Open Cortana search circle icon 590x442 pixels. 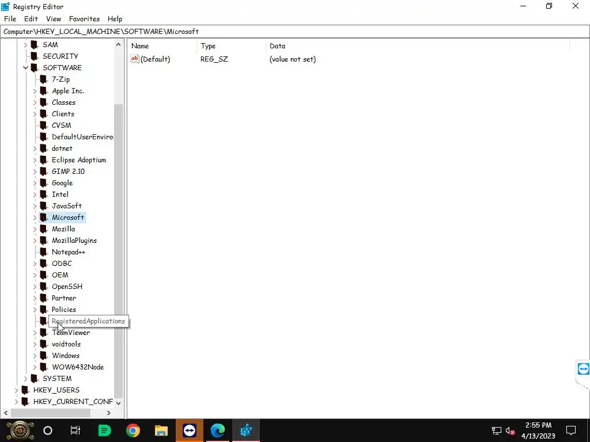click(48, 430)
